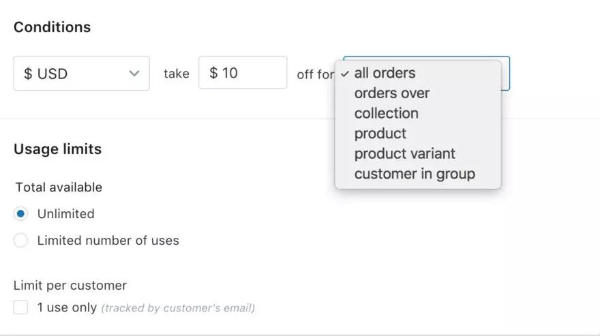Select the Unlimited radio button
600x336 pixels.
[21, 214]
